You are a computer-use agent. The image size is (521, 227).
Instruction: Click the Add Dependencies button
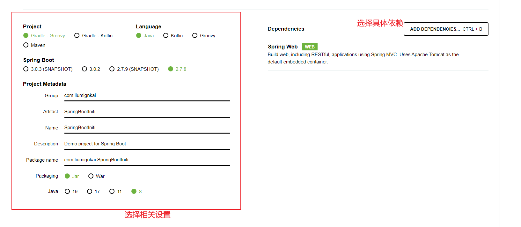coord(446,29)
